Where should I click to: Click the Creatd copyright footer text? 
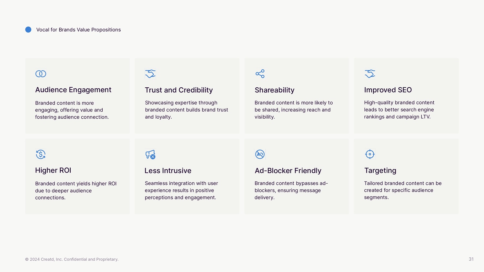[x=72, y=259]
